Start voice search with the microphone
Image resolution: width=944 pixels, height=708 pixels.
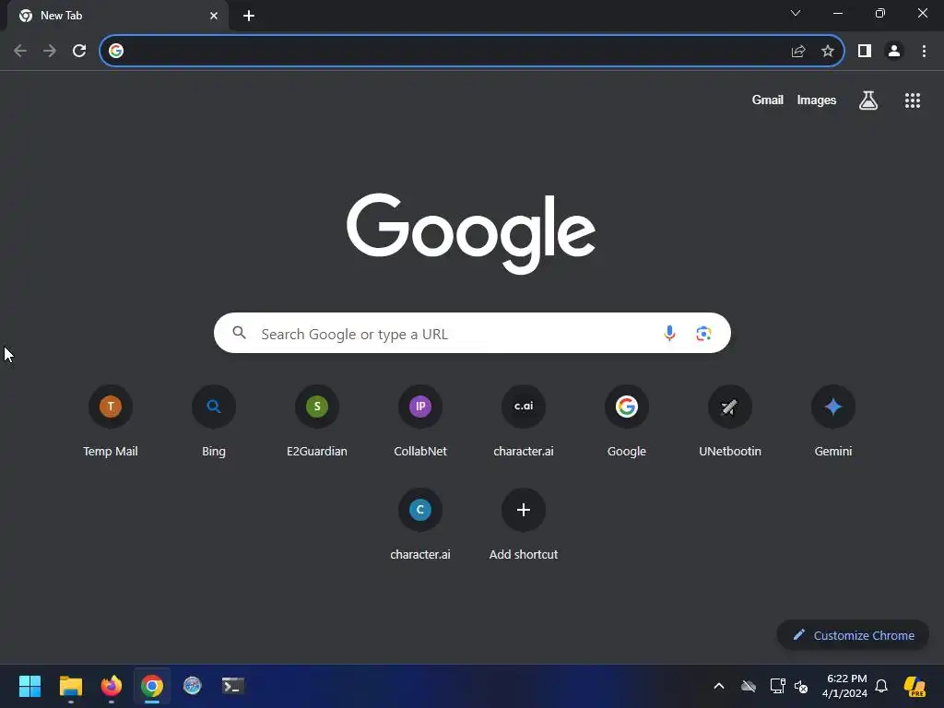(669, 333)
